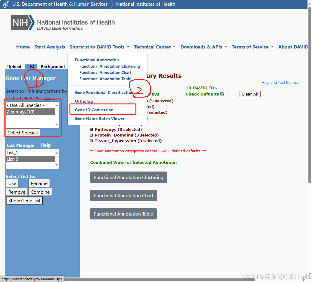Viewport: 312px width, 282px height.
Task: Choose Functional Annotation Clustering from menu
Action: tap(110, 66)
